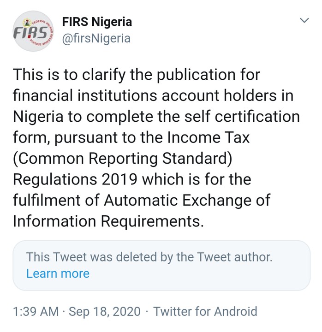Select the Twitter for Android source label
The image size is (322, 332).
click(205, 311)
